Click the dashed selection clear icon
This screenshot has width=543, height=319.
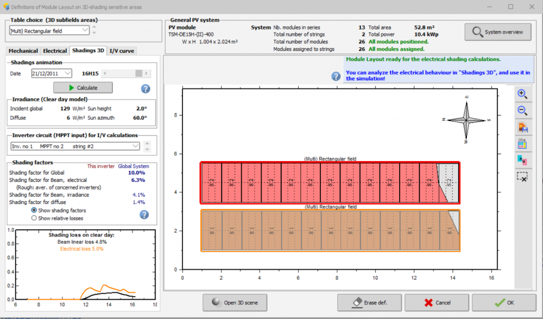(522, 176)
